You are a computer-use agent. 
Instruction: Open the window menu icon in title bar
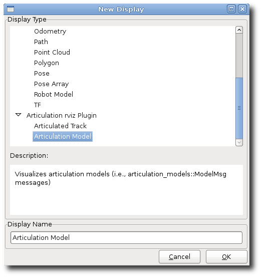(x=11, y=9)
